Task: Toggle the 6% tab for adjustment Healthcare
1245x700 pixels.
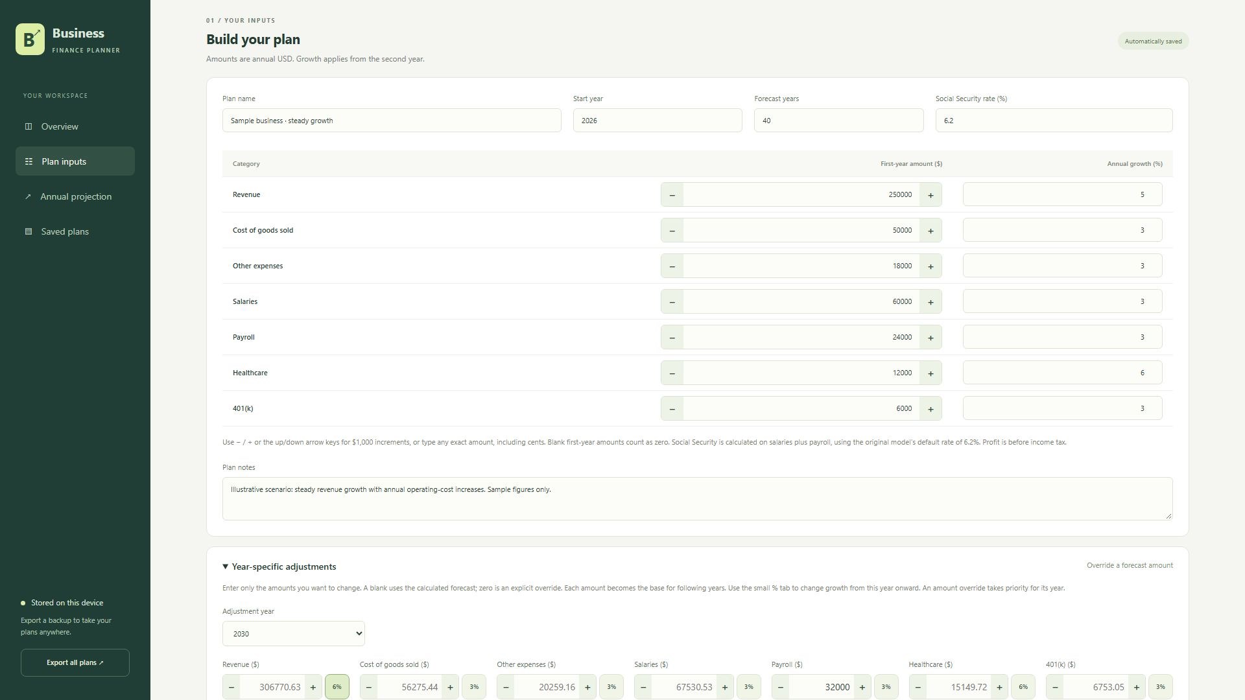Action: [1023, 687]
